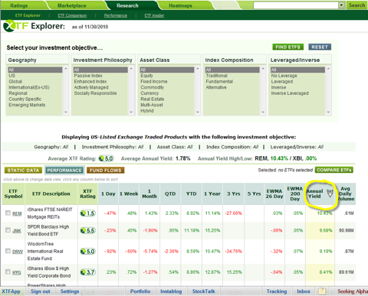Open ETF Comparison link
The width and height of the screenshot is (368, 296).
tap(72, 15)
